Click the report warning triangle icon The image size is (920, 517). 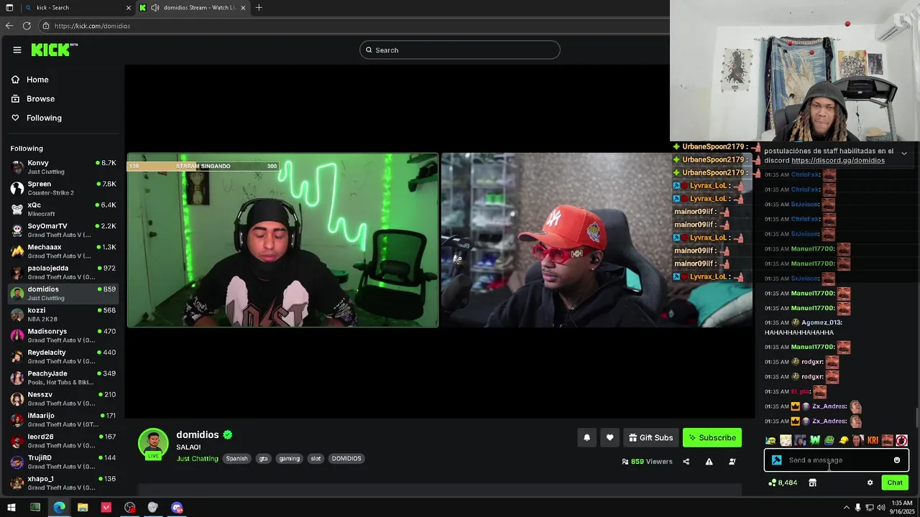coord(709,462)
